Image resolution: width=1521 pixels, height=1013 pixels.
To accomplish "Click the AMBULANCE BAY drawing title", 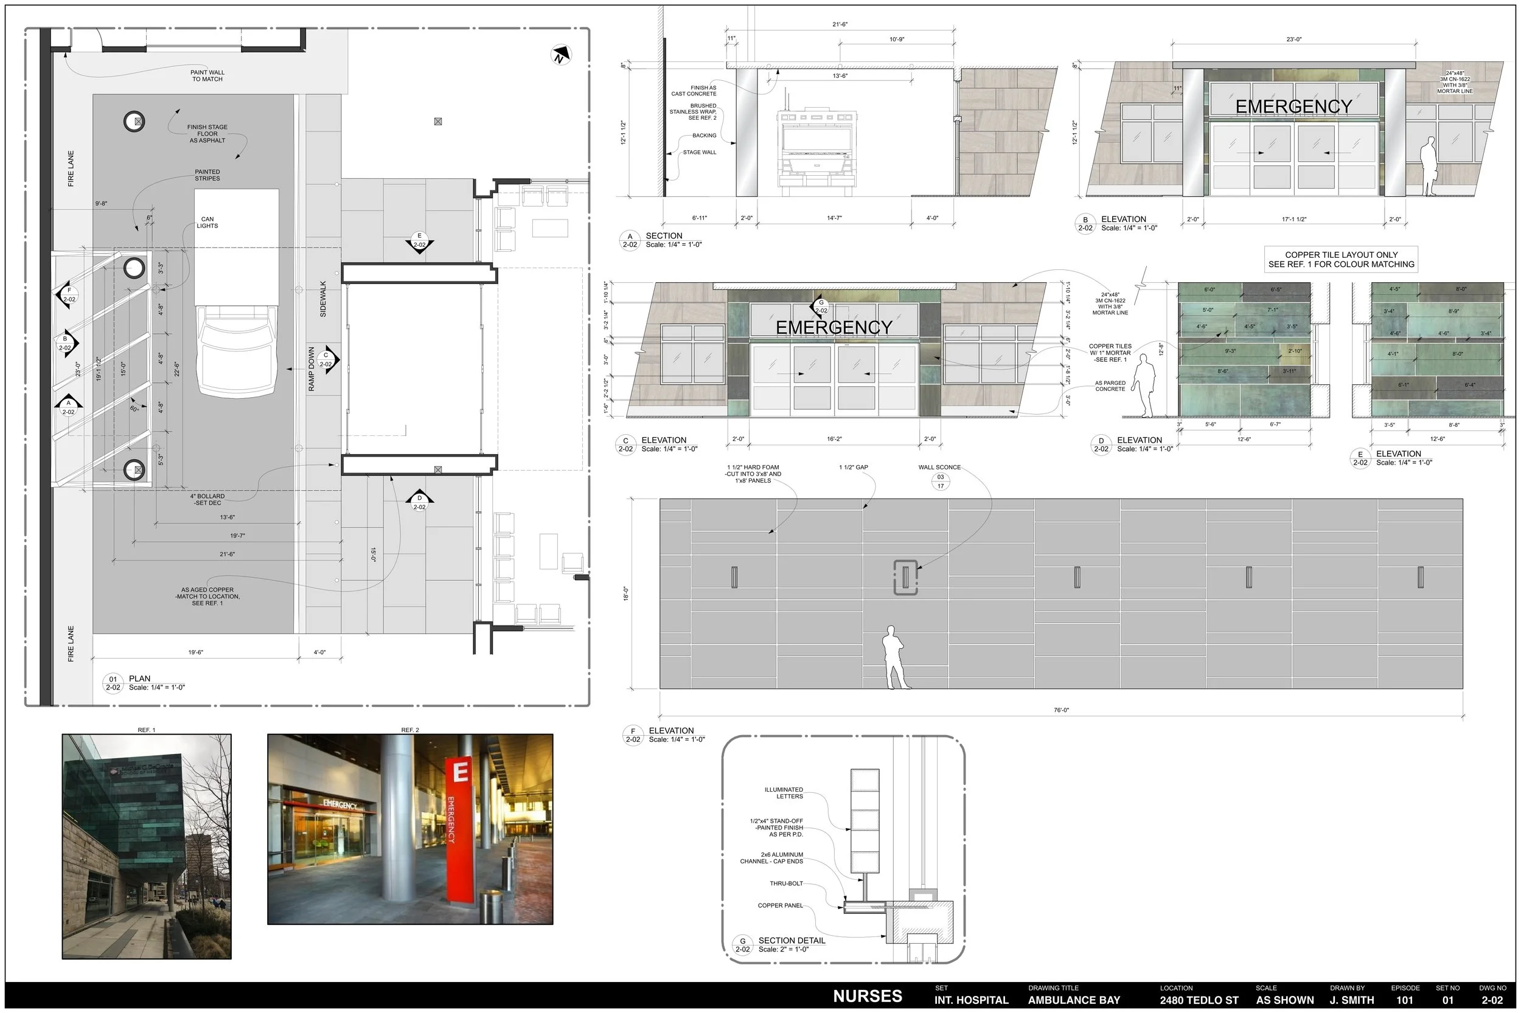I will [x=1074, y=1000].
